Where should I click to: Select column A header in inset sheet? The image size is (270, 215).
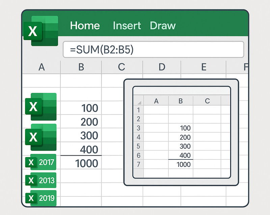(x=156, y=101)
